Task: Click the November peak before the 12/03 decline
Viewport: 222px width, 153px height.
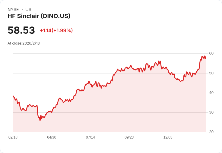Action: pos(159,61)
